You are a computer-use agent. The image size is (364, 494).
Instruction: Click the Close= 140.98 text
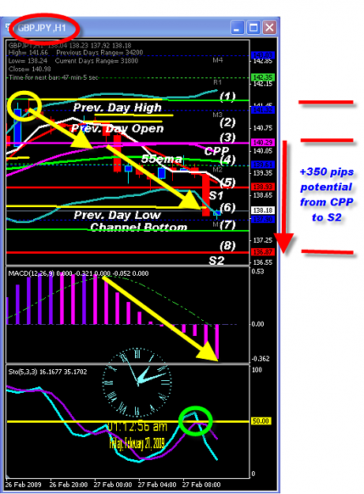[29, 69]
